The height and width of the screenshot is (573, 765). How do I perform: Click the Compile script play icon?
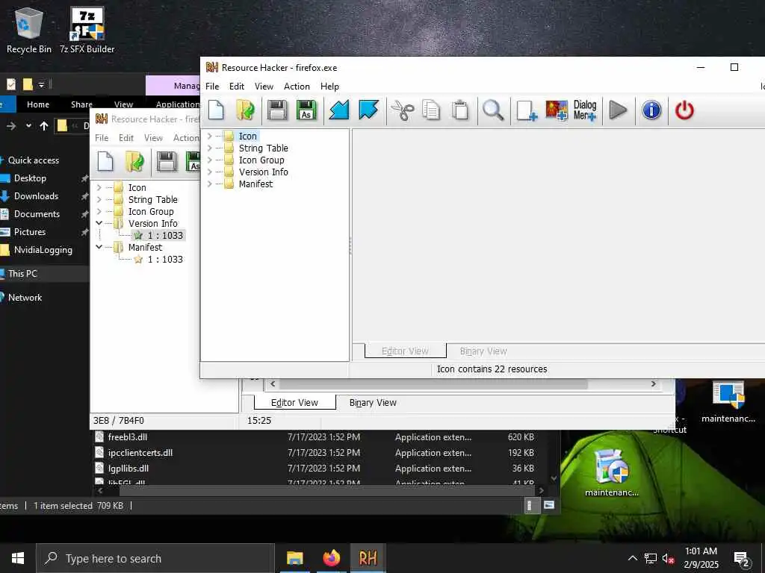tap(619, 110)
